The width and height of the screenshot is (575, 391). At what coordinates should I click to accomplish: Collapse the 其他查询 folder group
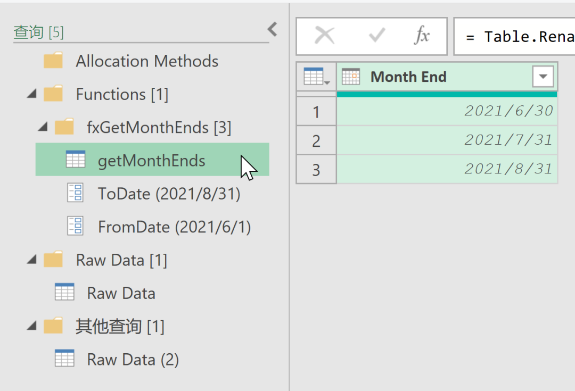pyautogui.click(x=32, y=326)
